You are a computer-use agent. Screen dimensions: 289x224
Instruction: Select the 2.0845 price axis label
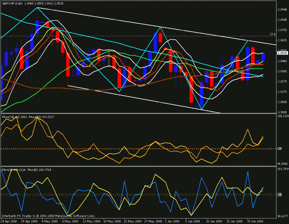coord(282,20)
